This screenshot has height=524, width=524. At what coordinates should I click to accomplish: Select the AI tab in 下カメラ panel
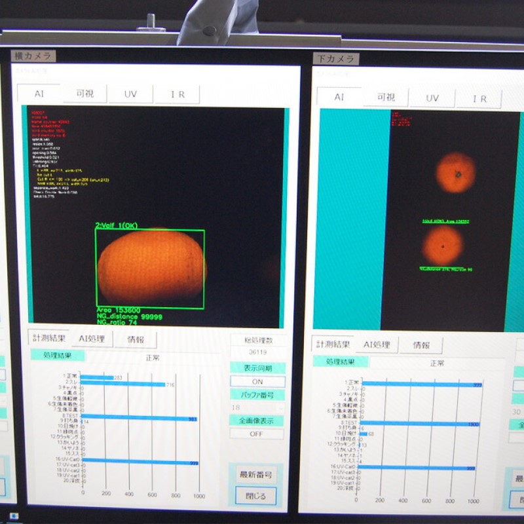click(x=339, y=97)
